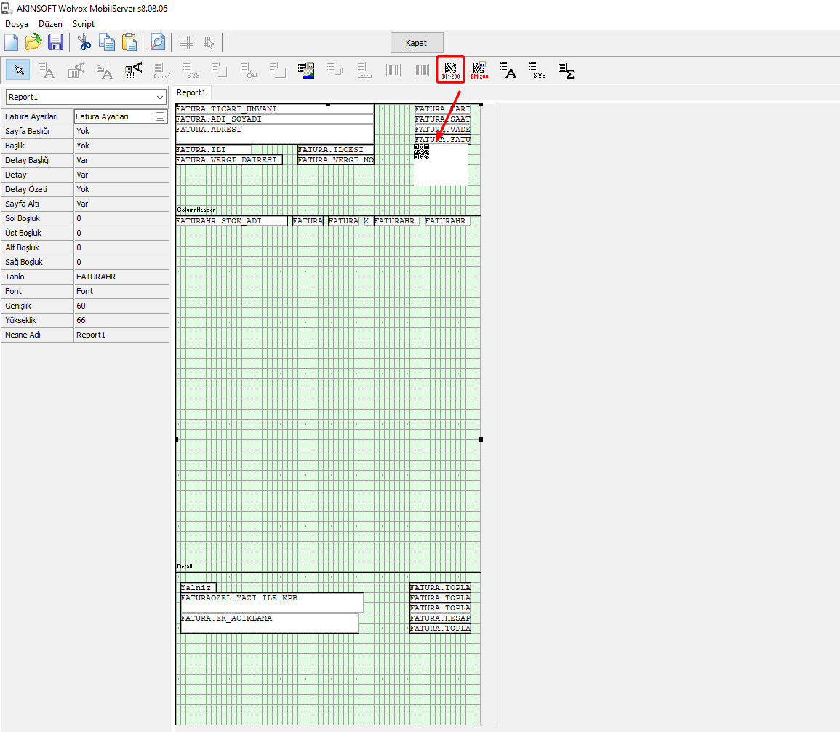The height and width of the screenshot is (732, 840).
Task: Select the second barcode tool
Action: [422, 70]
